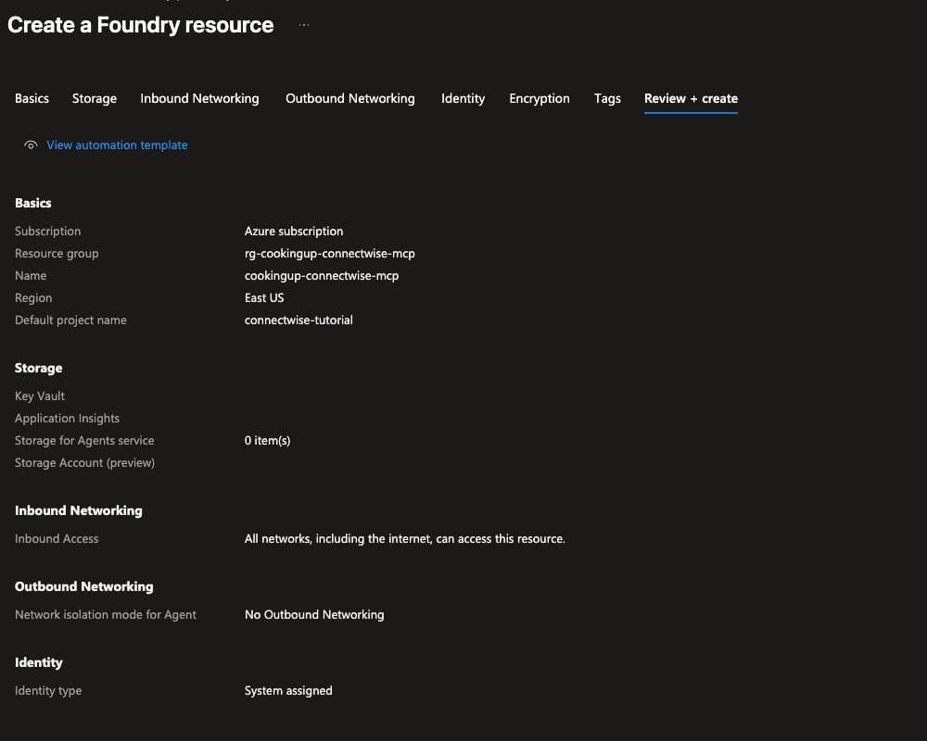Open the Inbound Networking tab
Image resolution: width=927 pixels, height=741 pixels.
(x=200, y=99)
